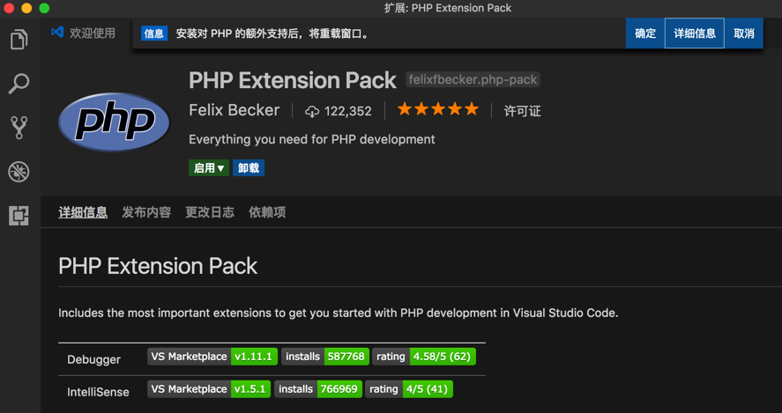Click the cloud download install count icon
The image size is (782, 413).
(312, 111)
